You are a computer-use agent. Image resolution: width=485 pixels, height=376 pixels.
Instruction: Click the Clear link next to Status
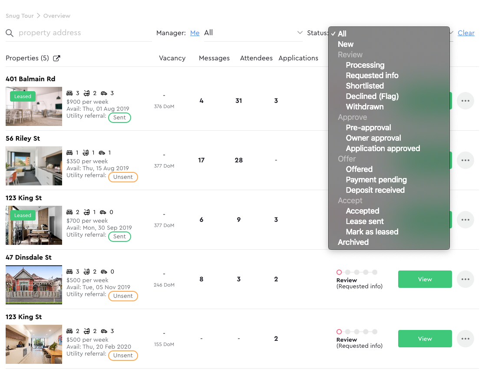(466, 33)
